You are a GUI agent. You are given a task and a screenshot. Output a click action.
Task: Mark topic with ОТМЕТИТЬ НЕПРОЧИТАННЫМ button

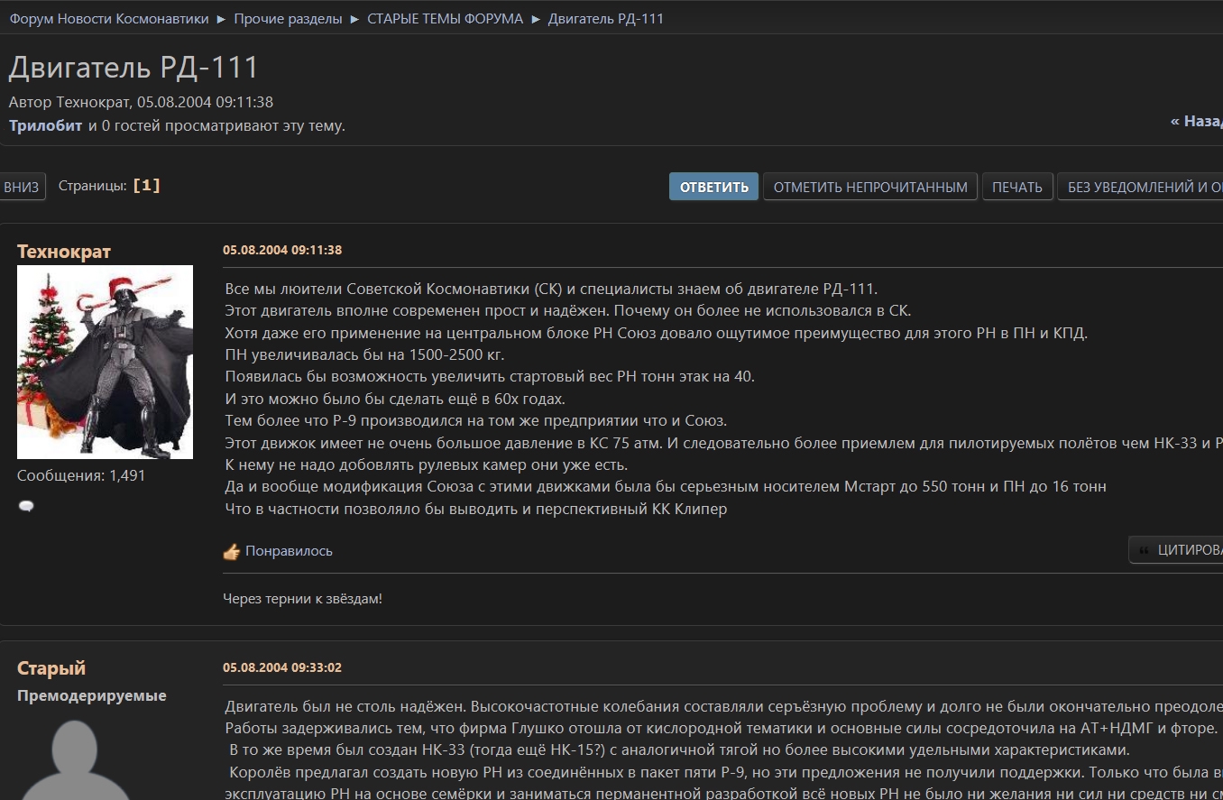pyautogui.click(x=870, y=187)
